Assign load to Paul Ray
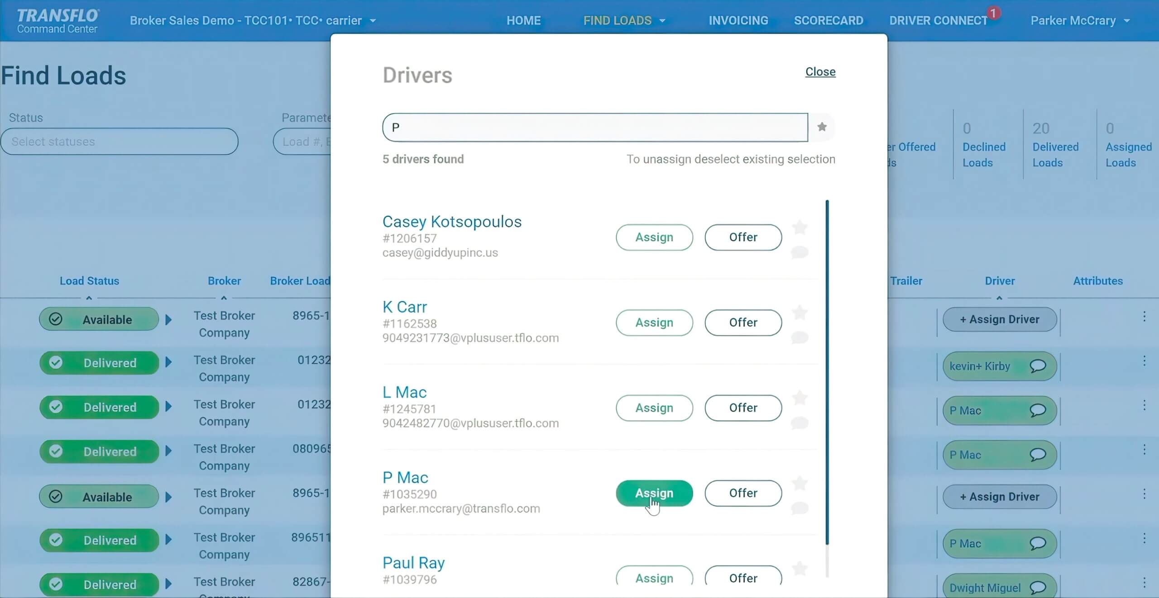Viewport: 1159px width, 598px height. pyautogui.click(x=654, y=575)
